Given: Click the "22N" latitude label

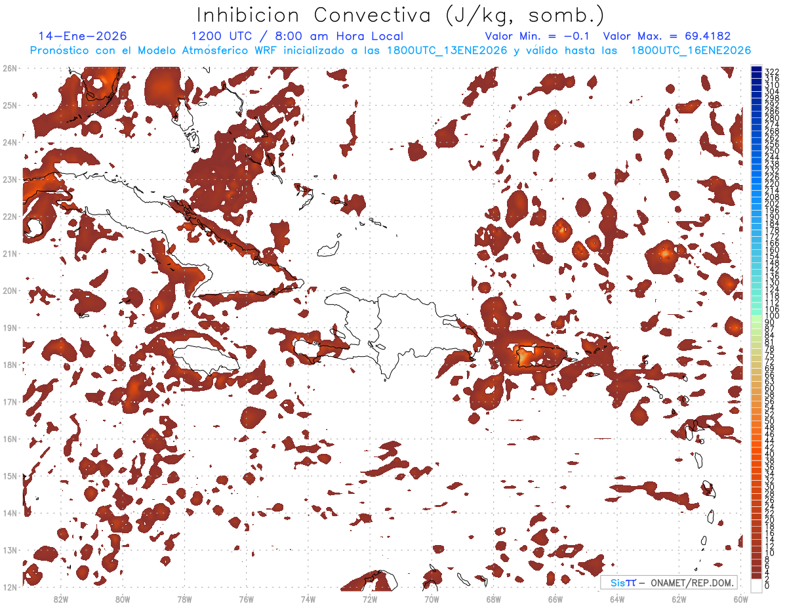Looking at the screenshot, I should click(10, 216).
